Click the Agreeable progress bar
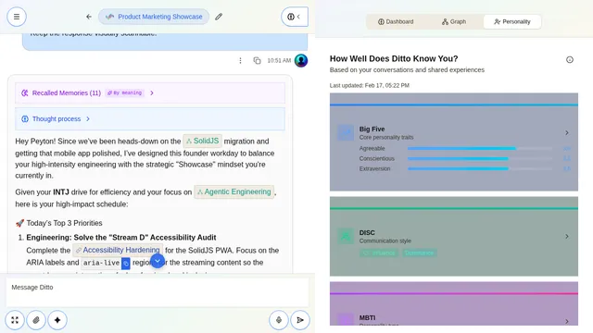Screen dimensions: 593x333 (x=480, y=149)
